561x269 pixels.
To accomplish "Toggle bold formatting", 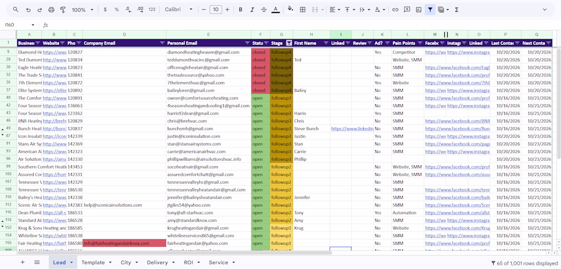I will coord(240,10).
